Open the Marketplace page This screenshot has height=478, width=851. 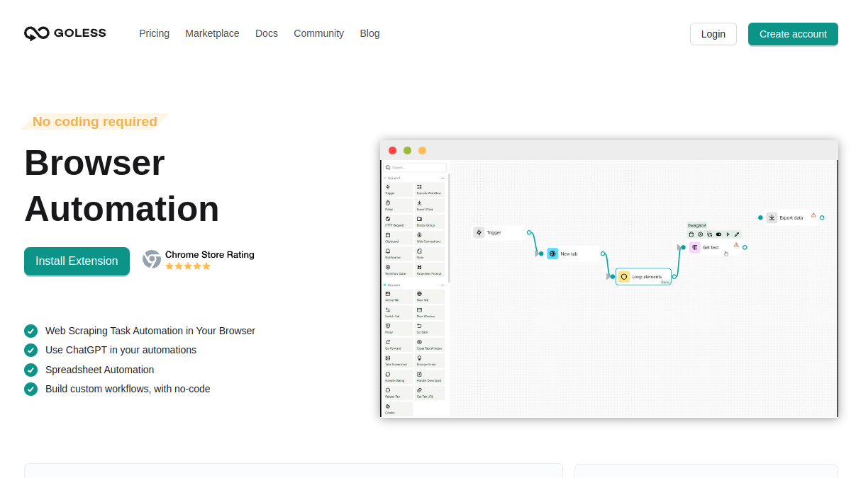click(x=212, y=33)
